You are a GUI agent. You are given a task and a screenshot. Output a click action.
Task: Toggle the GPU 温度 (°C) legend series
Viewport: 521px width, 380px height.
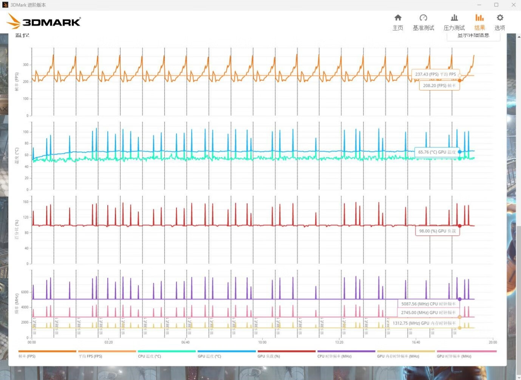tap(226, 354)
